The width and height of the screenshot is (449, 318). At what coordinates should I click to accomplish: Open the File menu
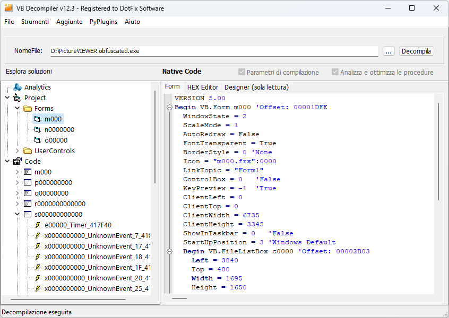pos(9,22)
